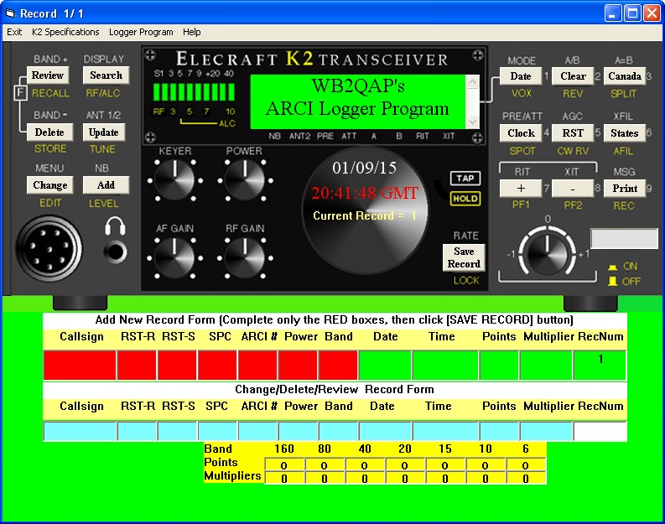This screenshot has height=524, width=665.
Task: Click the green Points field in Add form
Action: pyautogui.click(x=499, y=365)
